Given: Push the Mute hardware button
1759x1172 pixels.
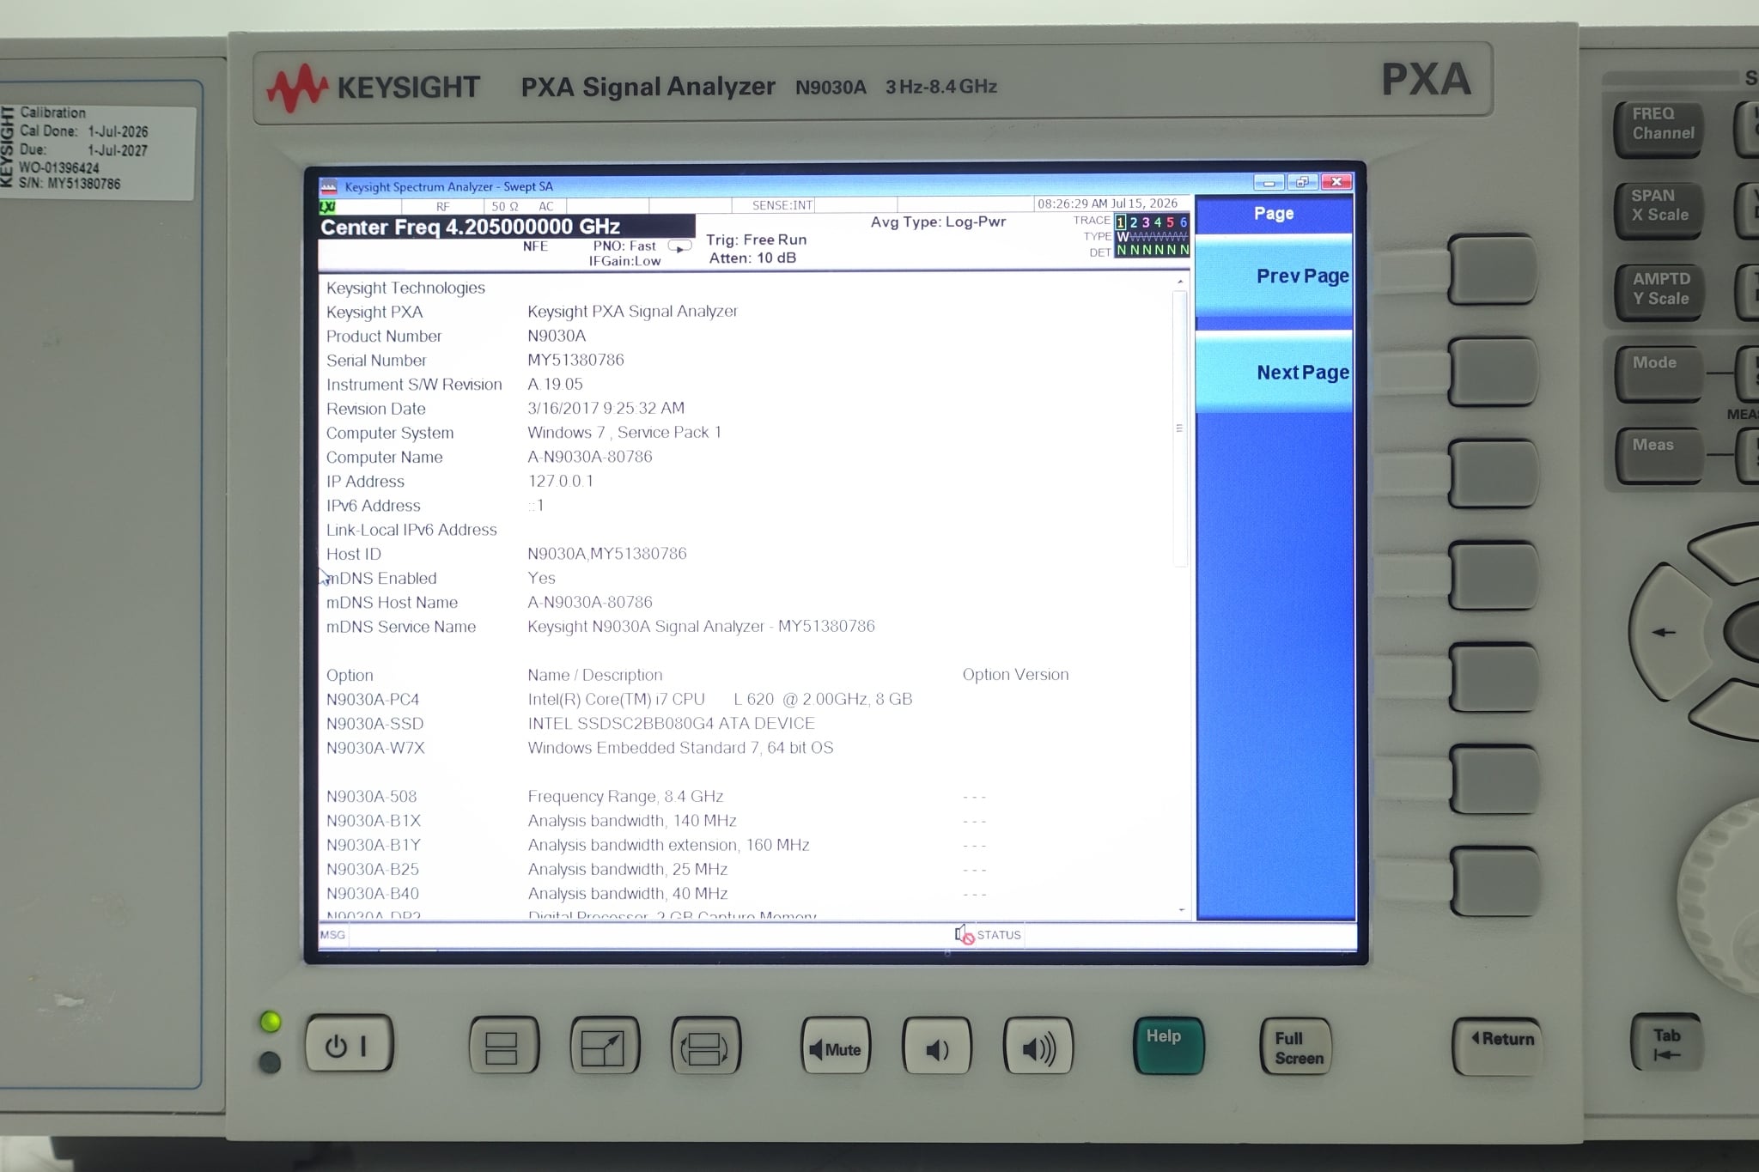Looking at the screenshot, I should [x=835, y=1047].
